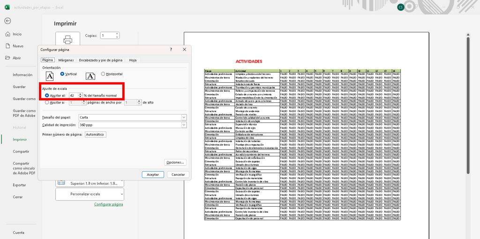Expand the Calidad de impresión dropdown

pyautogui.click(x=184, y=125)
